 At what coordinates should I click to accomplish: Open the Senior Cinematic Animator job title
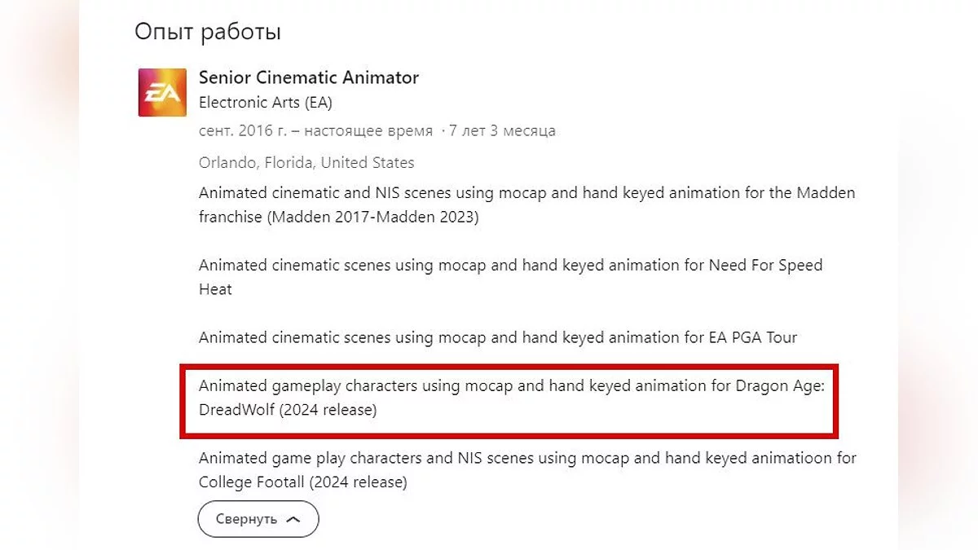[308, 77]
